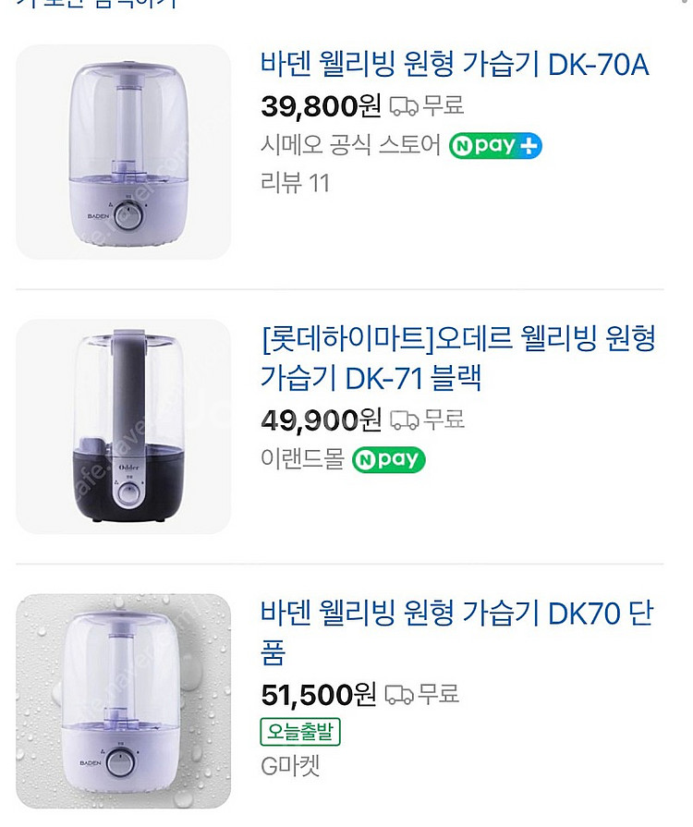Image resolution: width=693 pixels, height=827 pixels.
Task: Click the 39,800원 price
Action: pyautogui.click(x=321, y=106)
